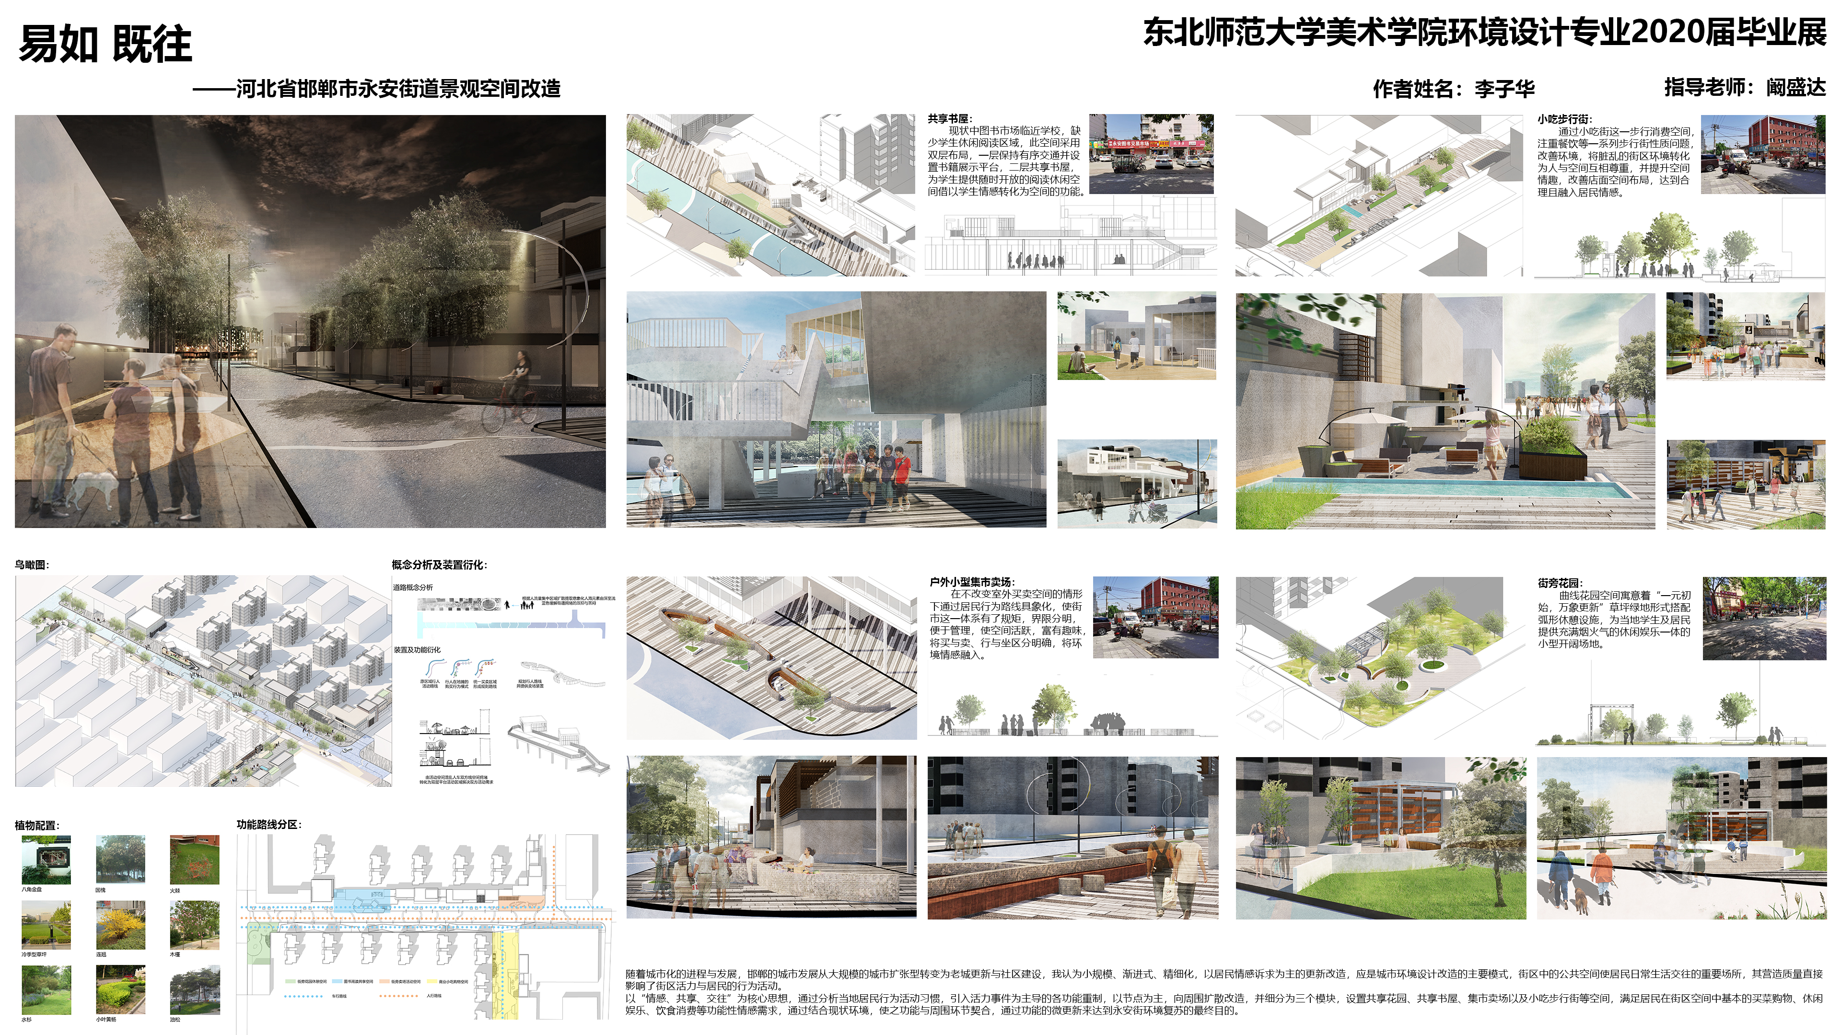Open the garden rendering with dog walkers
Image resolution: width=1841 pixels, height=1035 pixels.
click(1682, 838)
